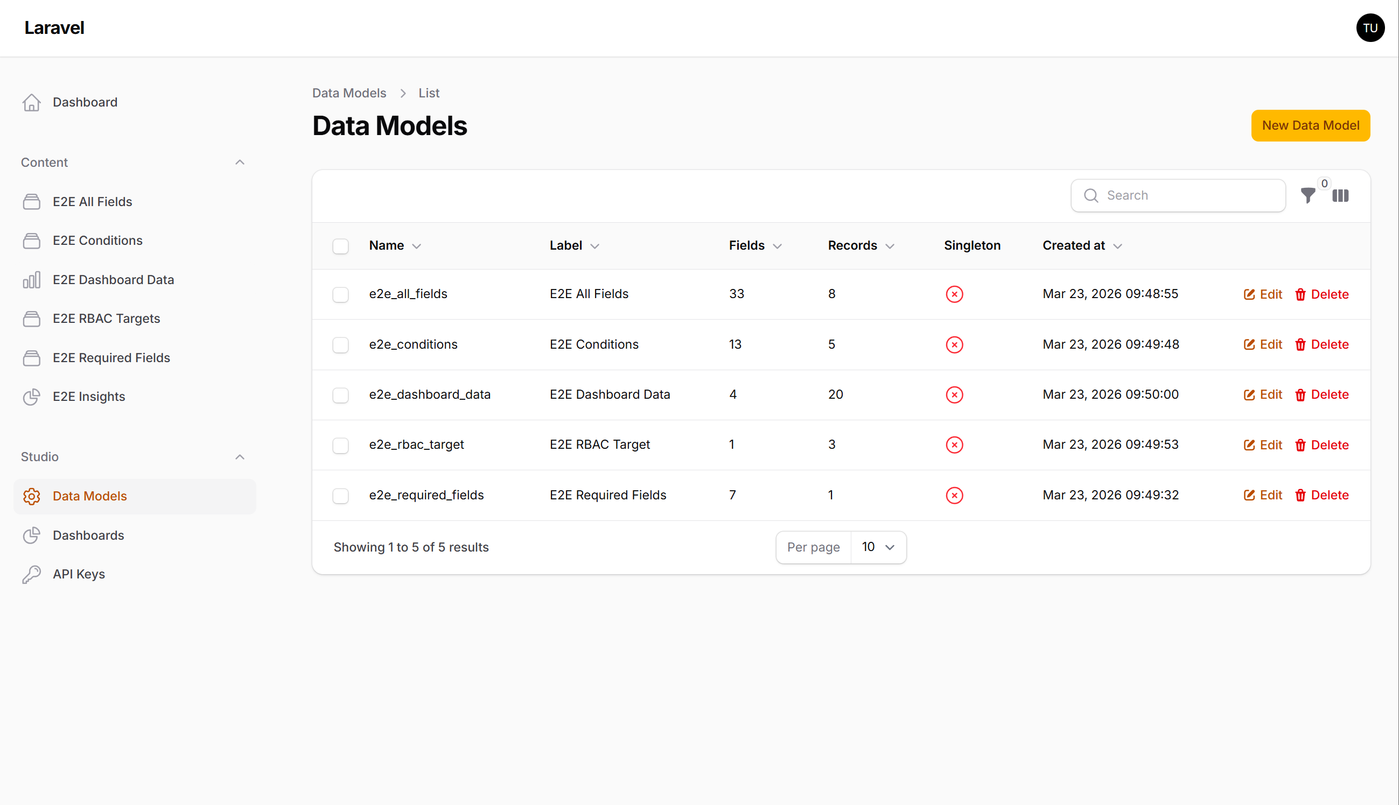This screenshot has width=1399, height=805.
Task: Click the TU user avatar
Action: pos(1370,28)
